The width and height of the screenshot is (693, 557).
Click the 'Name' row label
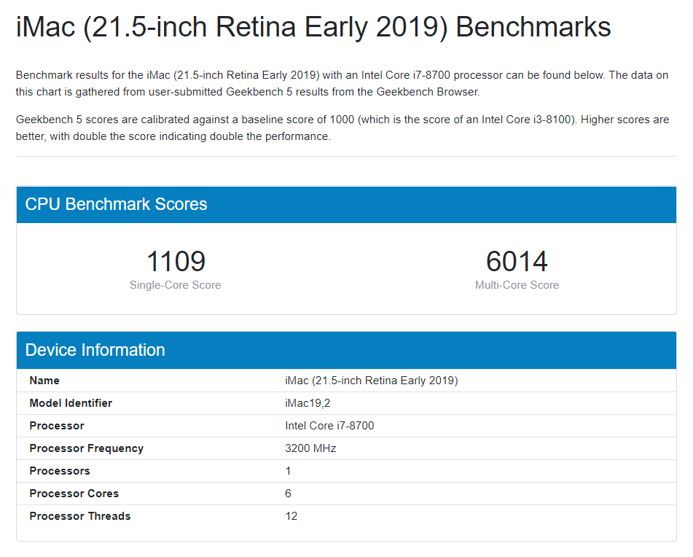(44, 381)
